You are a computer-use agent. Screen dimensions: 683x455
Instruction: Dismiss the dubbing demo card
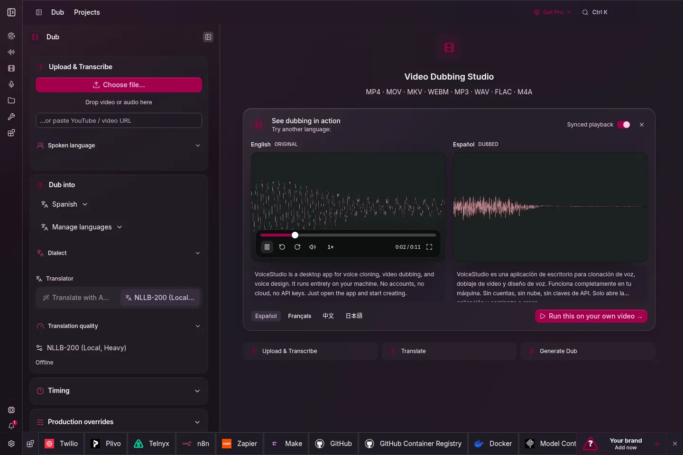(x=642, y=125)
